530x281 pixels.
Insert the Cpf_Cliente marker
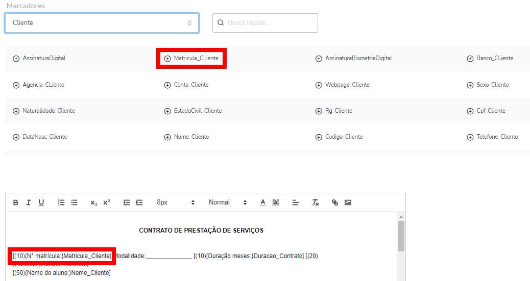click(487, 111)
